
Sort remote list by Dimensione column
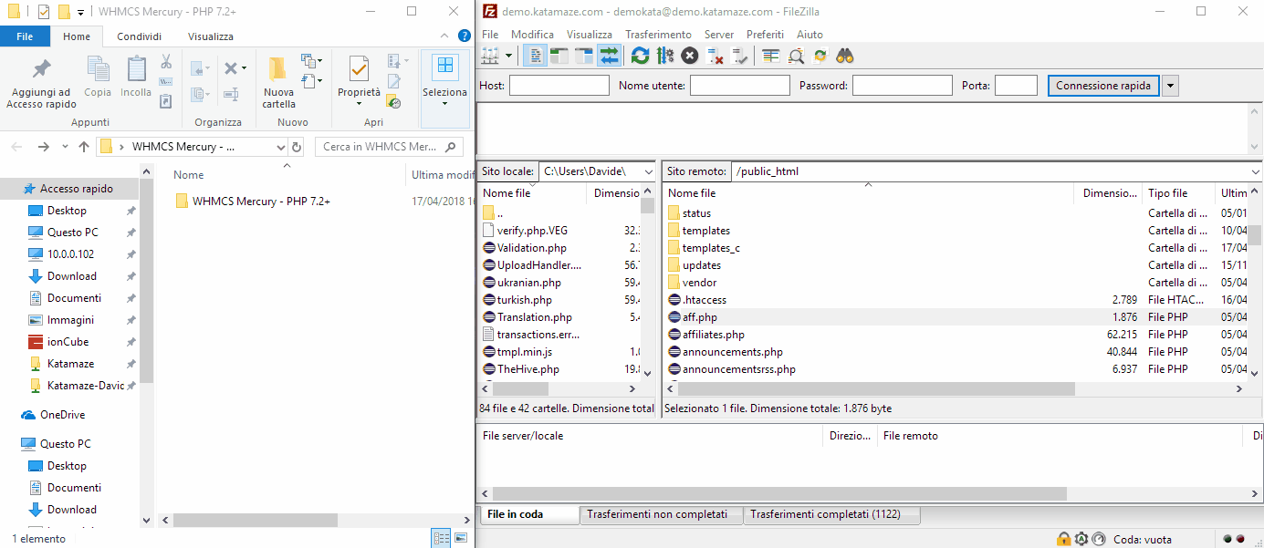click(x=1109, y=193)
